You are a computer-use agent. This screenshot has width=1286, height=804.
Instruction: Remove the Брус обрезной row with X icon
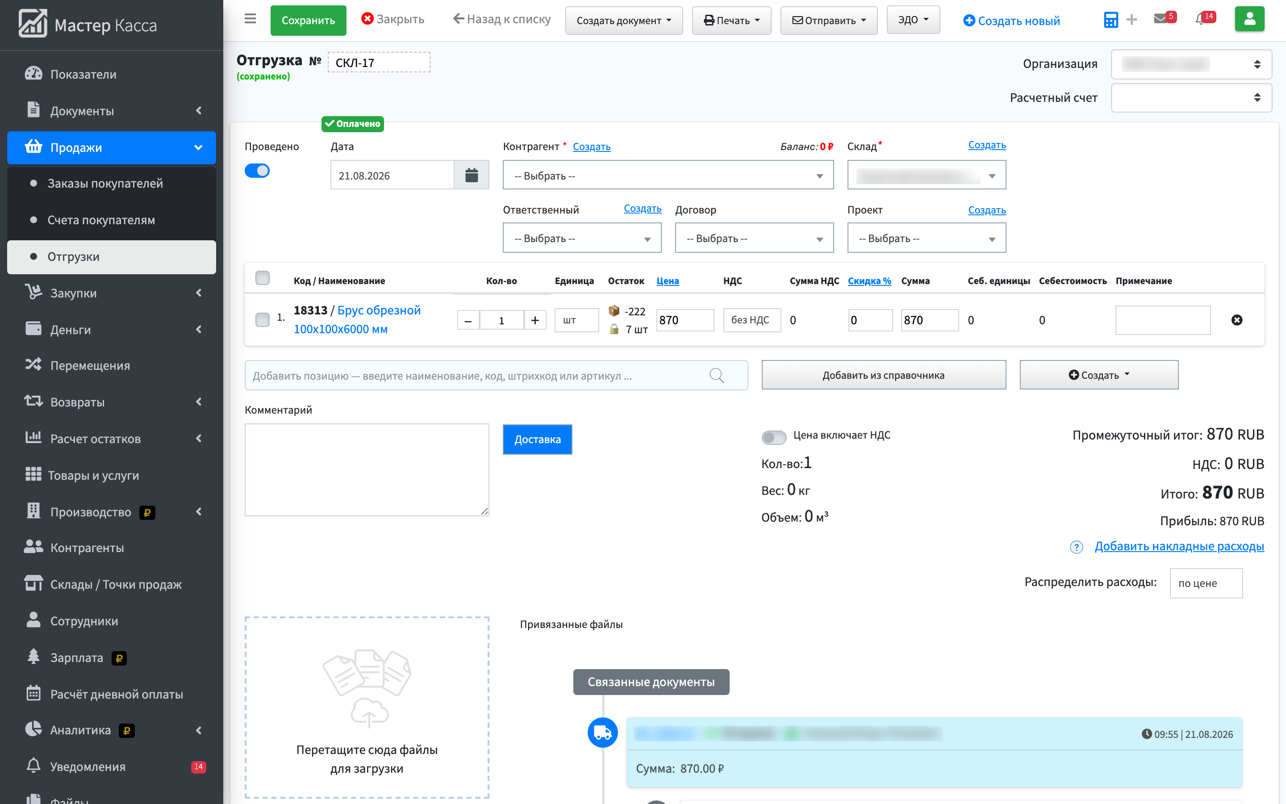click(1236, 320)
